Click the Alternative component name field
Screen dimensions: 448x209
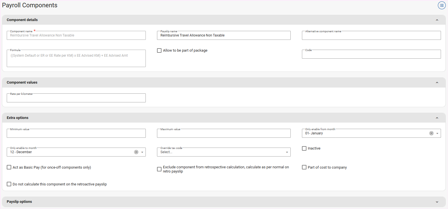coord(371,35)
